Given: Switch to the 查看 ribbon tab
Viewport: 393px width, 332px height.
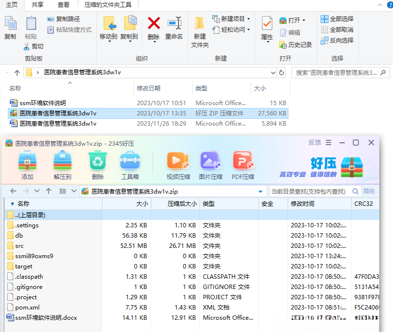Looking at the screenshot, I should (x=63, y=5).
